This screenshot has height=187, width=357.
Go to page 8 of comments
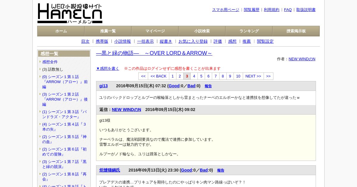[223, 76]
